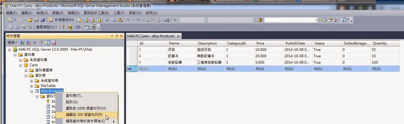Click the Quantity column header
This screenshot has height=124, width=404.
coord(385,43)
